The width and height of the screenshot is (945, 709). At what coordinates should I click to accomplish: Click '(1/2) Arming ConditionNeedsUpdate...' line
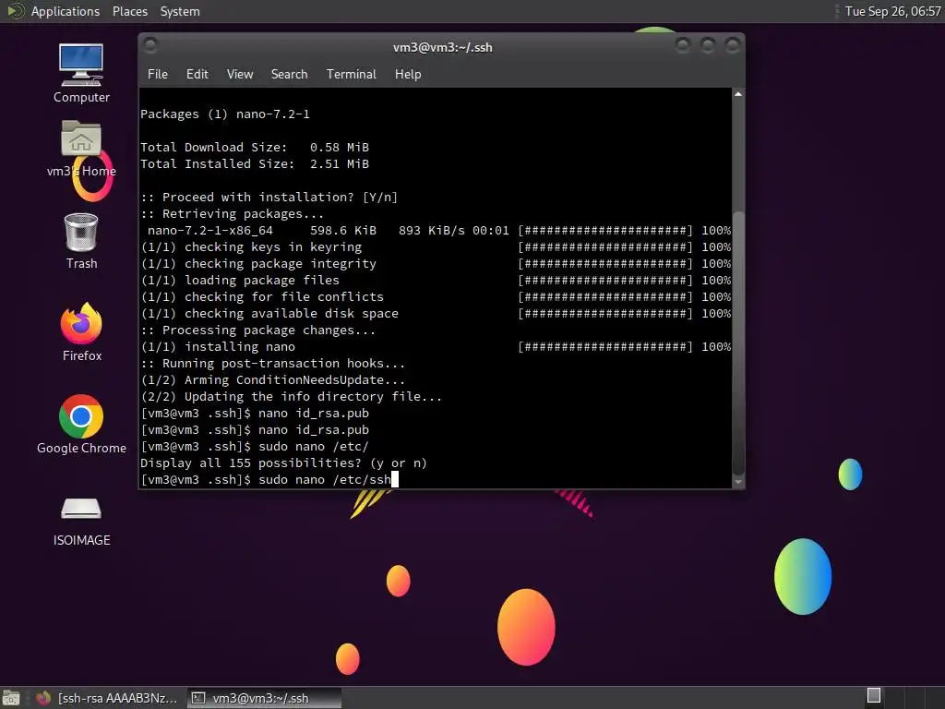pyautogui.click(x=273, y=379)
